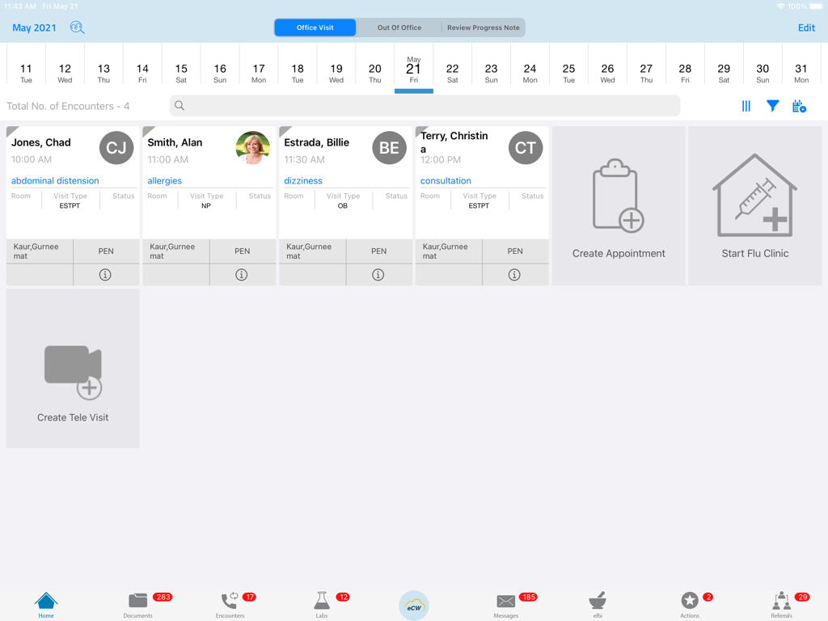
Task: Tap the column view icon beside the filter
Action: point(746,106)
